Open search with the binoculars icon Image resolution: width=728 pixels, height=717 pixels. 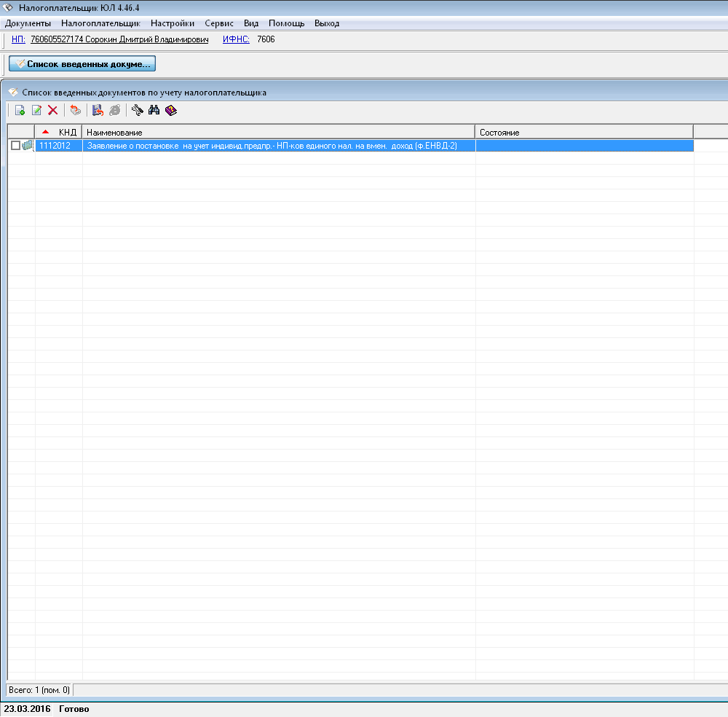(x=154, y=111)
